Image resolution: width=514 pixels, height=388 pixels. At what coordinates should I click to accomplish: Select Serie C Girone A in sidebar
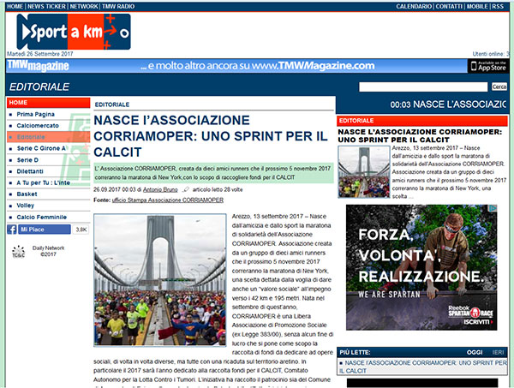[x=41, y=148]
